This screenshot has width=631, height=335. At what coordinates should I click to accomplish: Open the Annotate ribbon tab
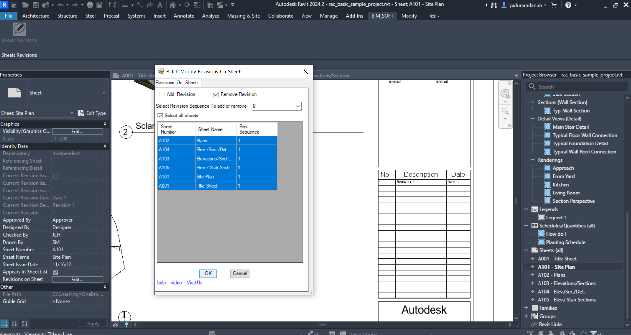click(x=184, y=16)
